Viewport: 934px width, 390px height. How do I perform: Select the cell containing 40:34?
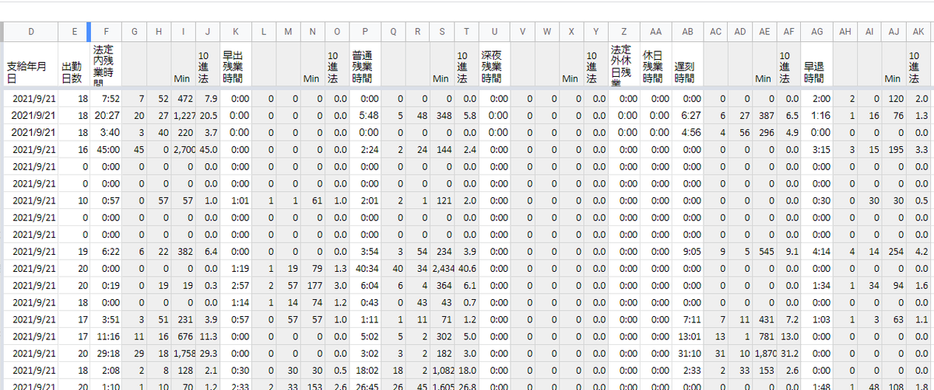pyautogui.click(x=365, y=268)
